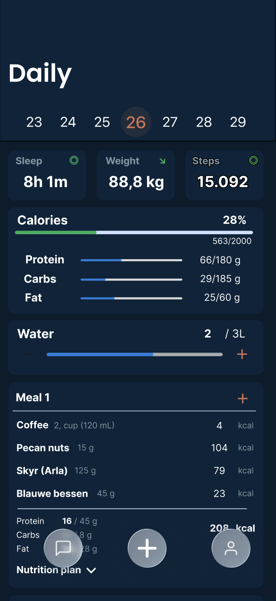This screenshot has width=276, height=601.
Task: Increase water intake with the orange plus
Action: coord(242,354)
